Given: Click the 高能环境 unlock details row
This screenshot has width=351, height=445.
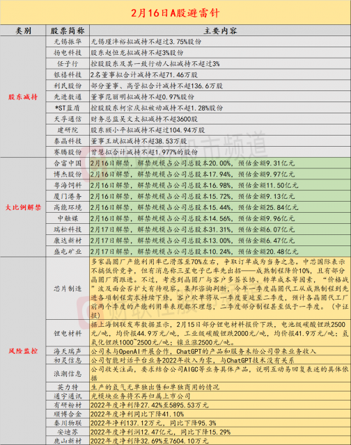Looking at the screenshot, I should 220,207.
